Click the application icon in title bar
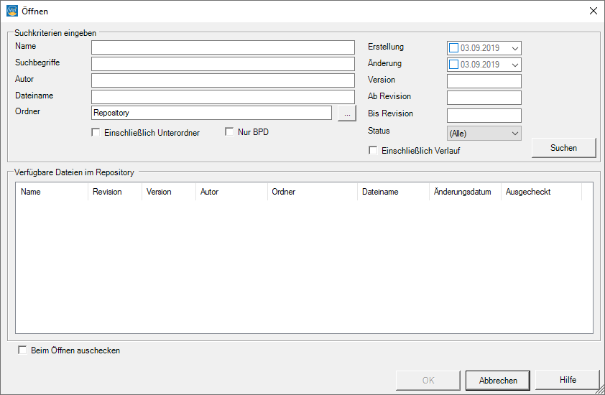Image resolution: width=605 pixels, height=395 pixels. click(11, 11)
